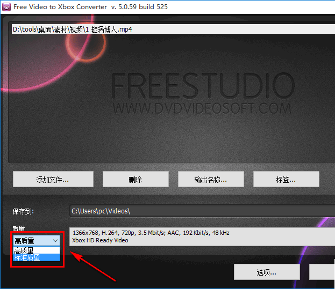Open the 质量 dropdown showing 高质量
The image size is (335, 289).
[37, 241]
